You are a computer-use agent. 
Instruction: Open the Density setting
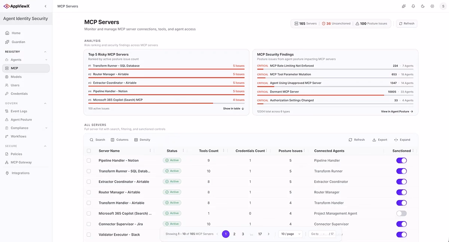click(x=142, y=140)
